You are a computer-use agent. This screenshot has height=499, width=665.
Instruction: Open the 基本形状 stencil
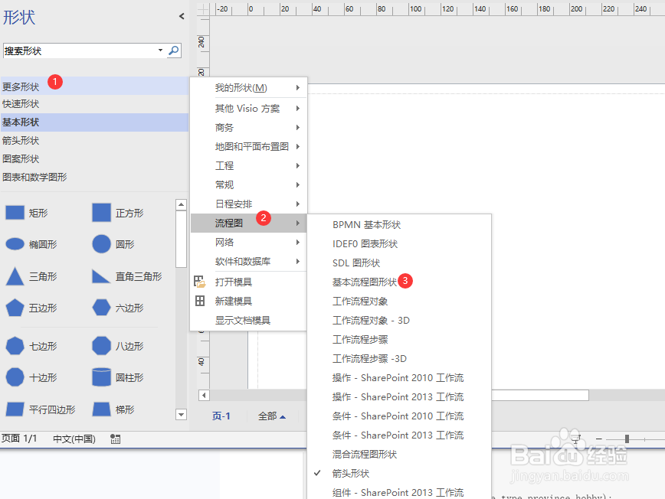94,122
